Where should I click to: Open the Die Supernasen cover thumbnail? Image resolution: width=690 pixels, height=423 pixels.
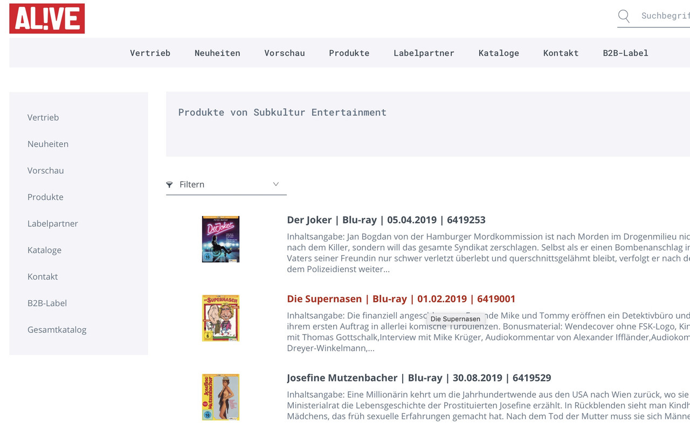tap(220, 318)
